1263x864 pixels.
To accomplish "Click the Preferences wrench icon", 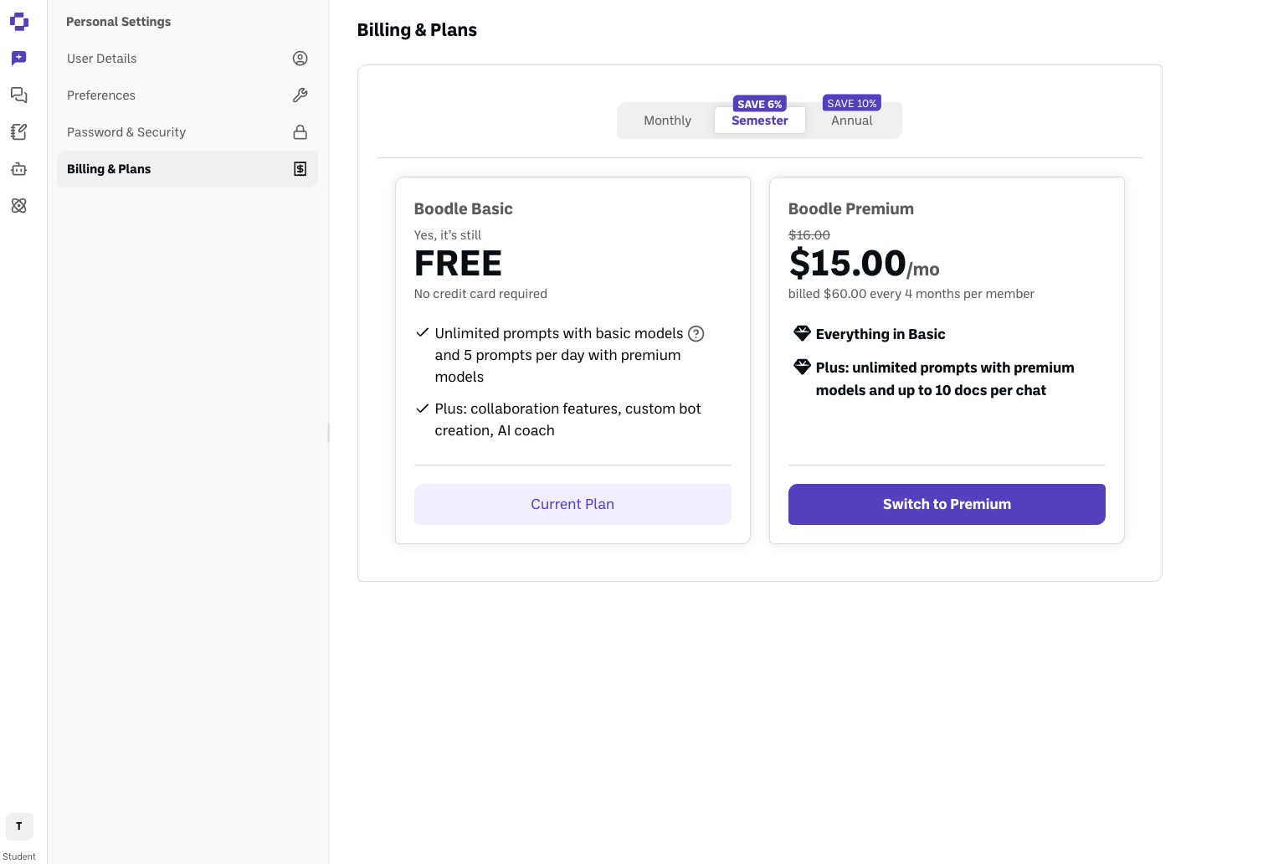I will click(300, 95).
